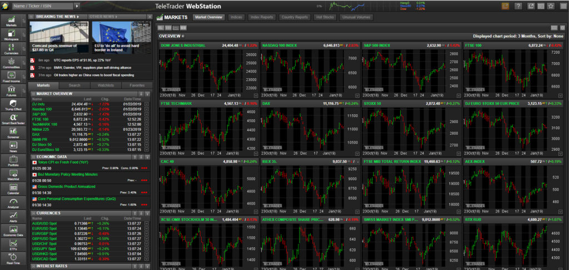Open markets page settings gear icon
This screenshot has width=569, height=270.
(x=562, y=28)
